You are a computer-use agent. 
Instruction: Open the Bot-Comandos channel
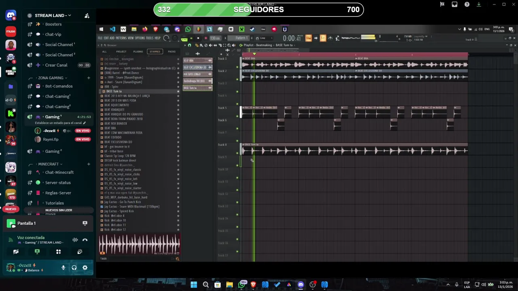(59, 86)
